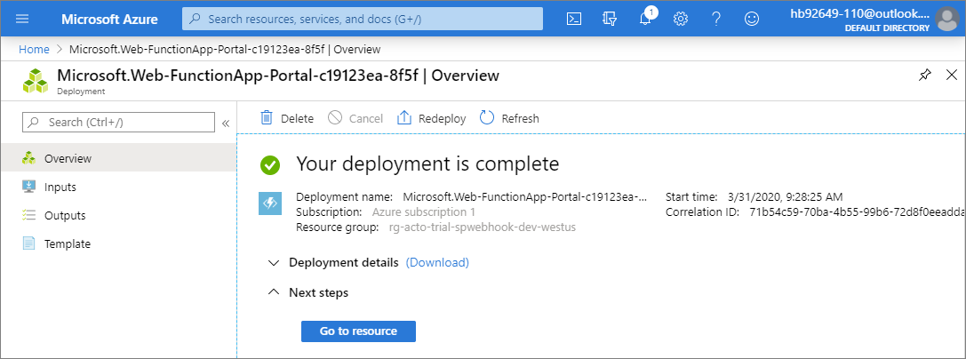The height and width of the screenshot is (359, 966).
Task: Open the Help question mark menu
Action: pos(716,19)
